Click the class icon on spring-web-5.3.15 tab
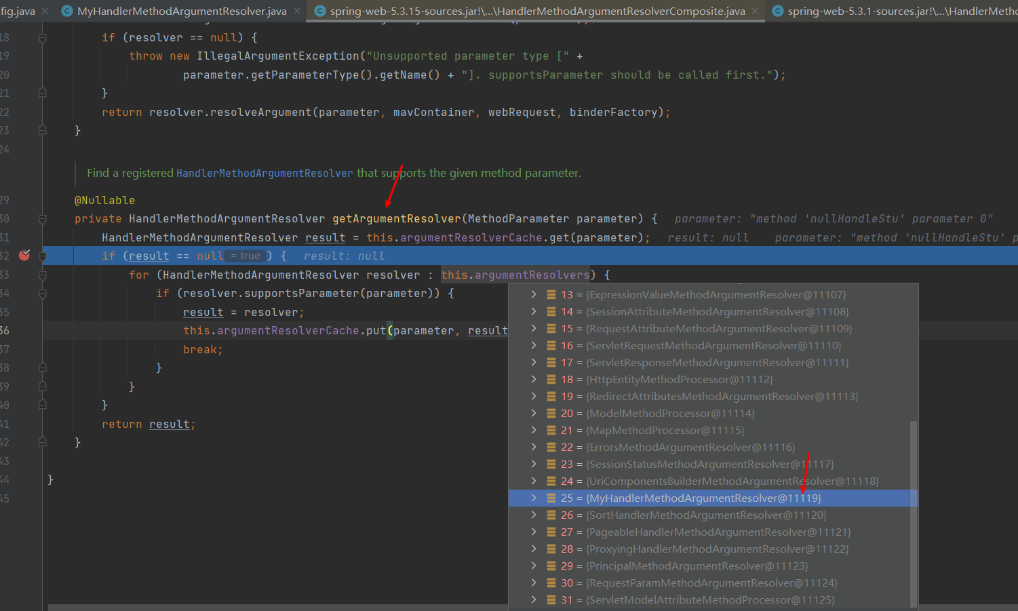The width and height of the screenshot is (1018, 611). (x=320, y=11)
